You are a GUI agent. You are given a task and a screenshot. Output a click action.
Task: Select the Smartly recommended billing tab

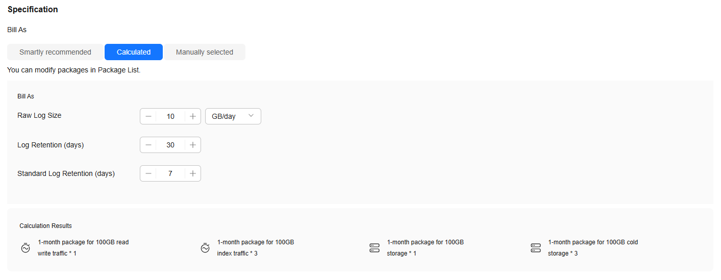(55, 52)
